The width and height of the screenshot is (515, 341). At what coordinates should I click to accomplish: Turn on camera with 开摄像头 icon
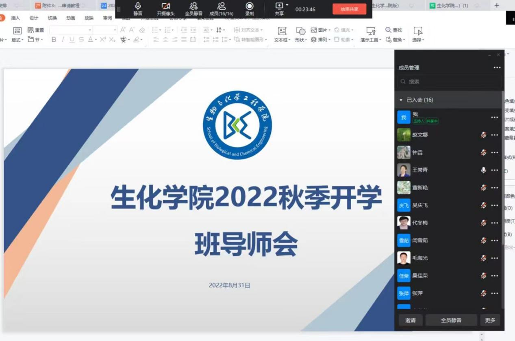[165, 6]
